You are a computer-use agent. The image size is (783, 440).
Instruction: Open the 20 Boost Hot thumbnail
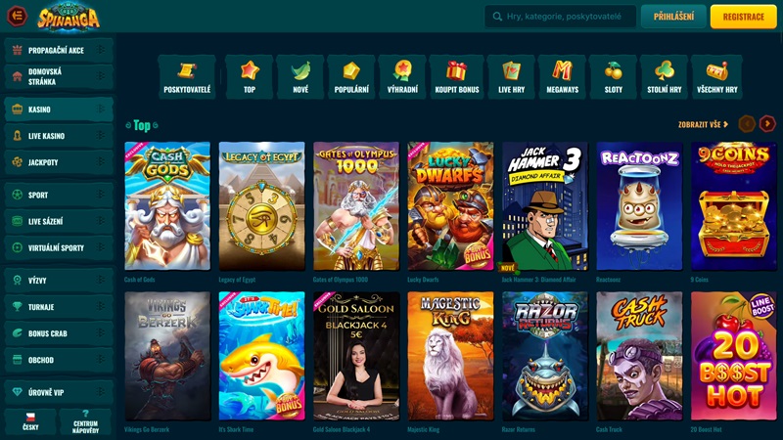tap(733, 356)
